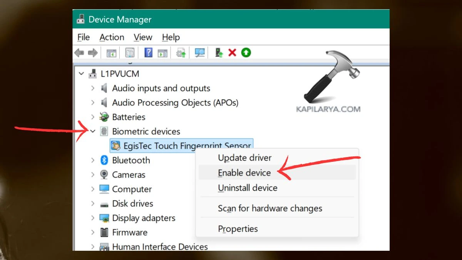Open Properties from the context menu
The image size is (462, 260).
238,229
